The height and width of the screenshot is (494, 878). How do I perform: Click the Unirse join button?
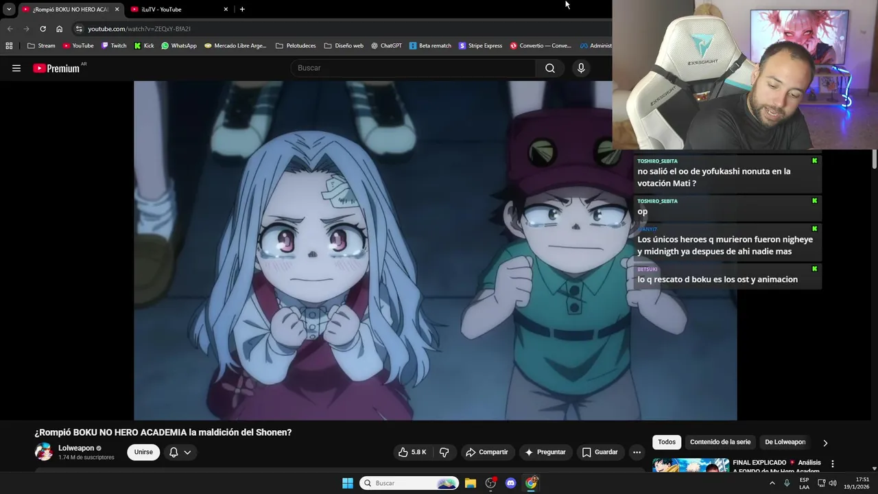[x=143, y=452]
